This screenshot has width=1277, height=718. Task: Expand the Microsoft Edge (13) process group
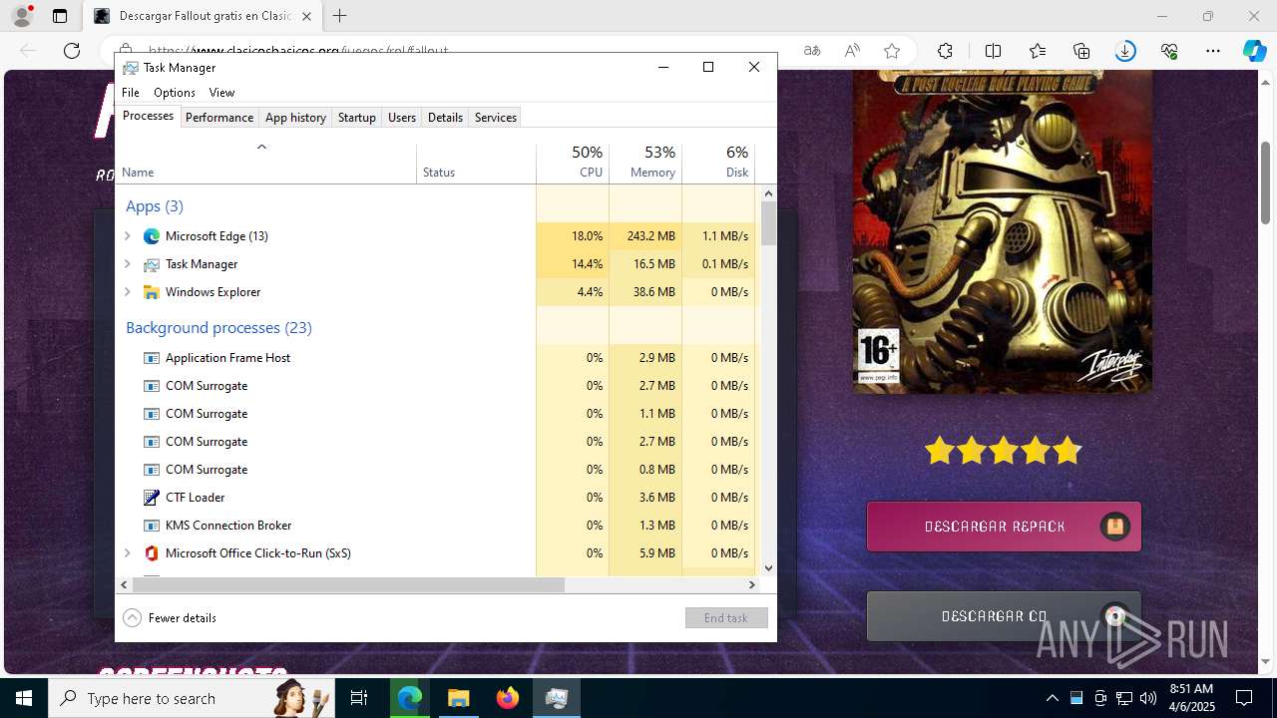(127, 236)
